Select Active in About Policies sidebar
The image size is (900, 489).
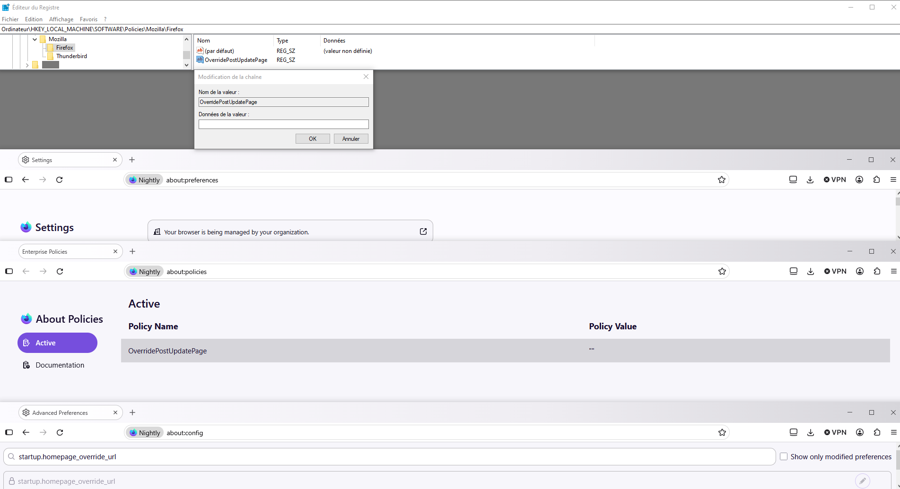pos(57,343)
